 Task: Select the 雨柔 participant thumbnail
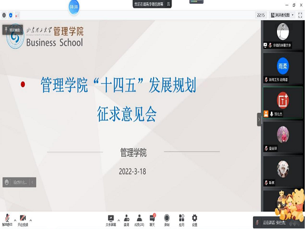click(x=282, y=68)
